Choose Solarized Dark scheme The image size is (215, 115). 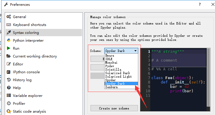pos(121,73)
